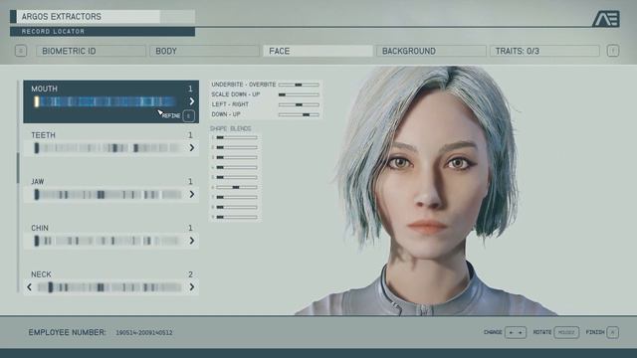
Task: Adjust Shape Blends slider 9
Action: [237, 217]
